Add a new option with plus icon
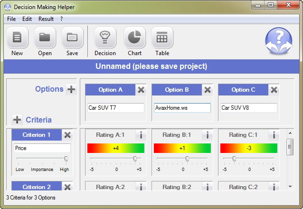This screenshot has width=303, height=209. (71, 89)
